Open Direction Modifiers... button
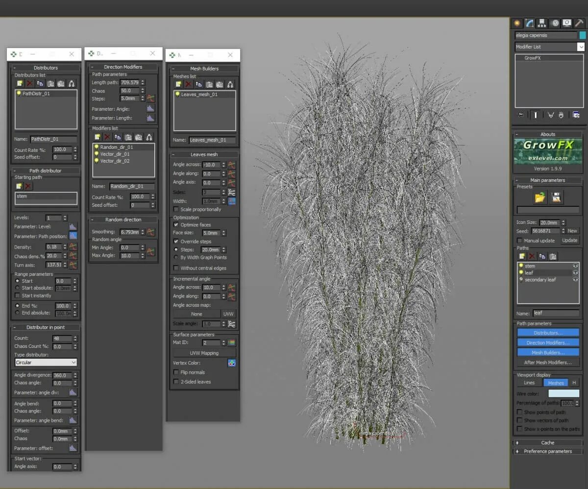The image size is (588, 489). [x=548, y=342]
